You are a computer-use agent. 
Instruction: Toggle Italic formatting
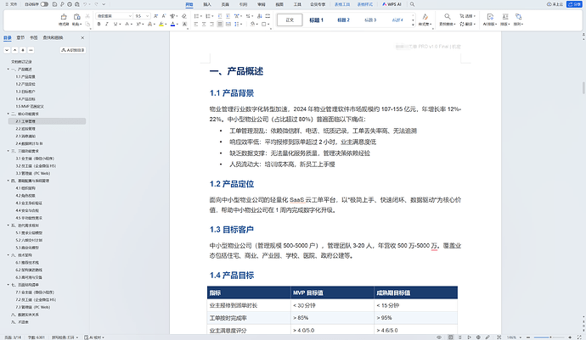point(107,25)
